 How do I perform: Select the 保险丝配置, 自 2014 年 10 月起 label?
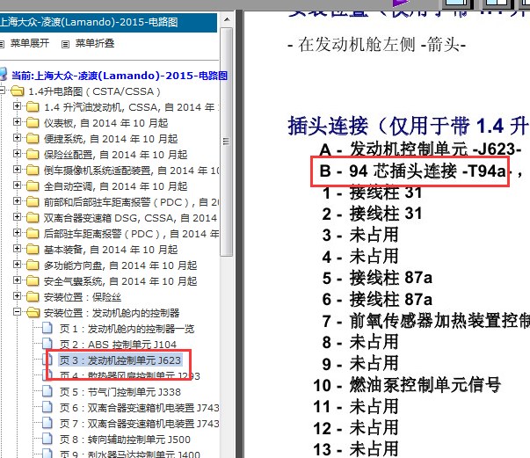coord(116,155)
